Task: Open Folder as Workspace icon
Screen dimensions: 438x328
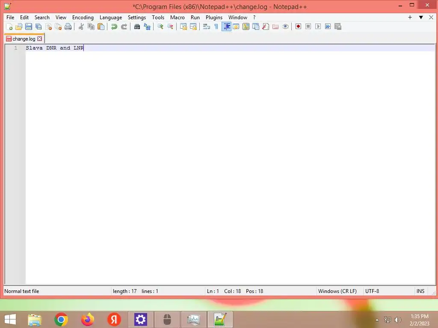Action: coord(275,27)
